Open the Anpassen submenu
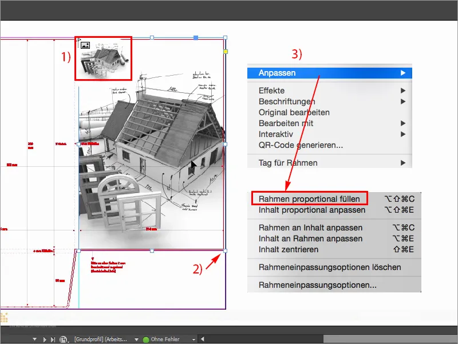Image resolution: width=458 pixels, height=344 pixels. coord(330,73)
